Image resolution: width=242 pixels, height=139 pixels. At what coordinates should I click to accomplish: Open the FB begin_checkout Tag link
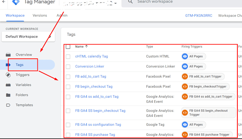pos(94,87)
